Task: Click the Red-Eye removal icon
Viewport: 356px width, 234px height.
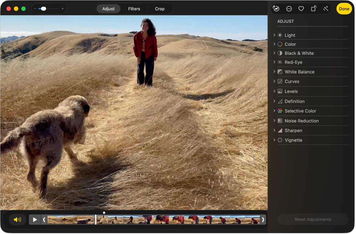Action: (x=279, y=62)
